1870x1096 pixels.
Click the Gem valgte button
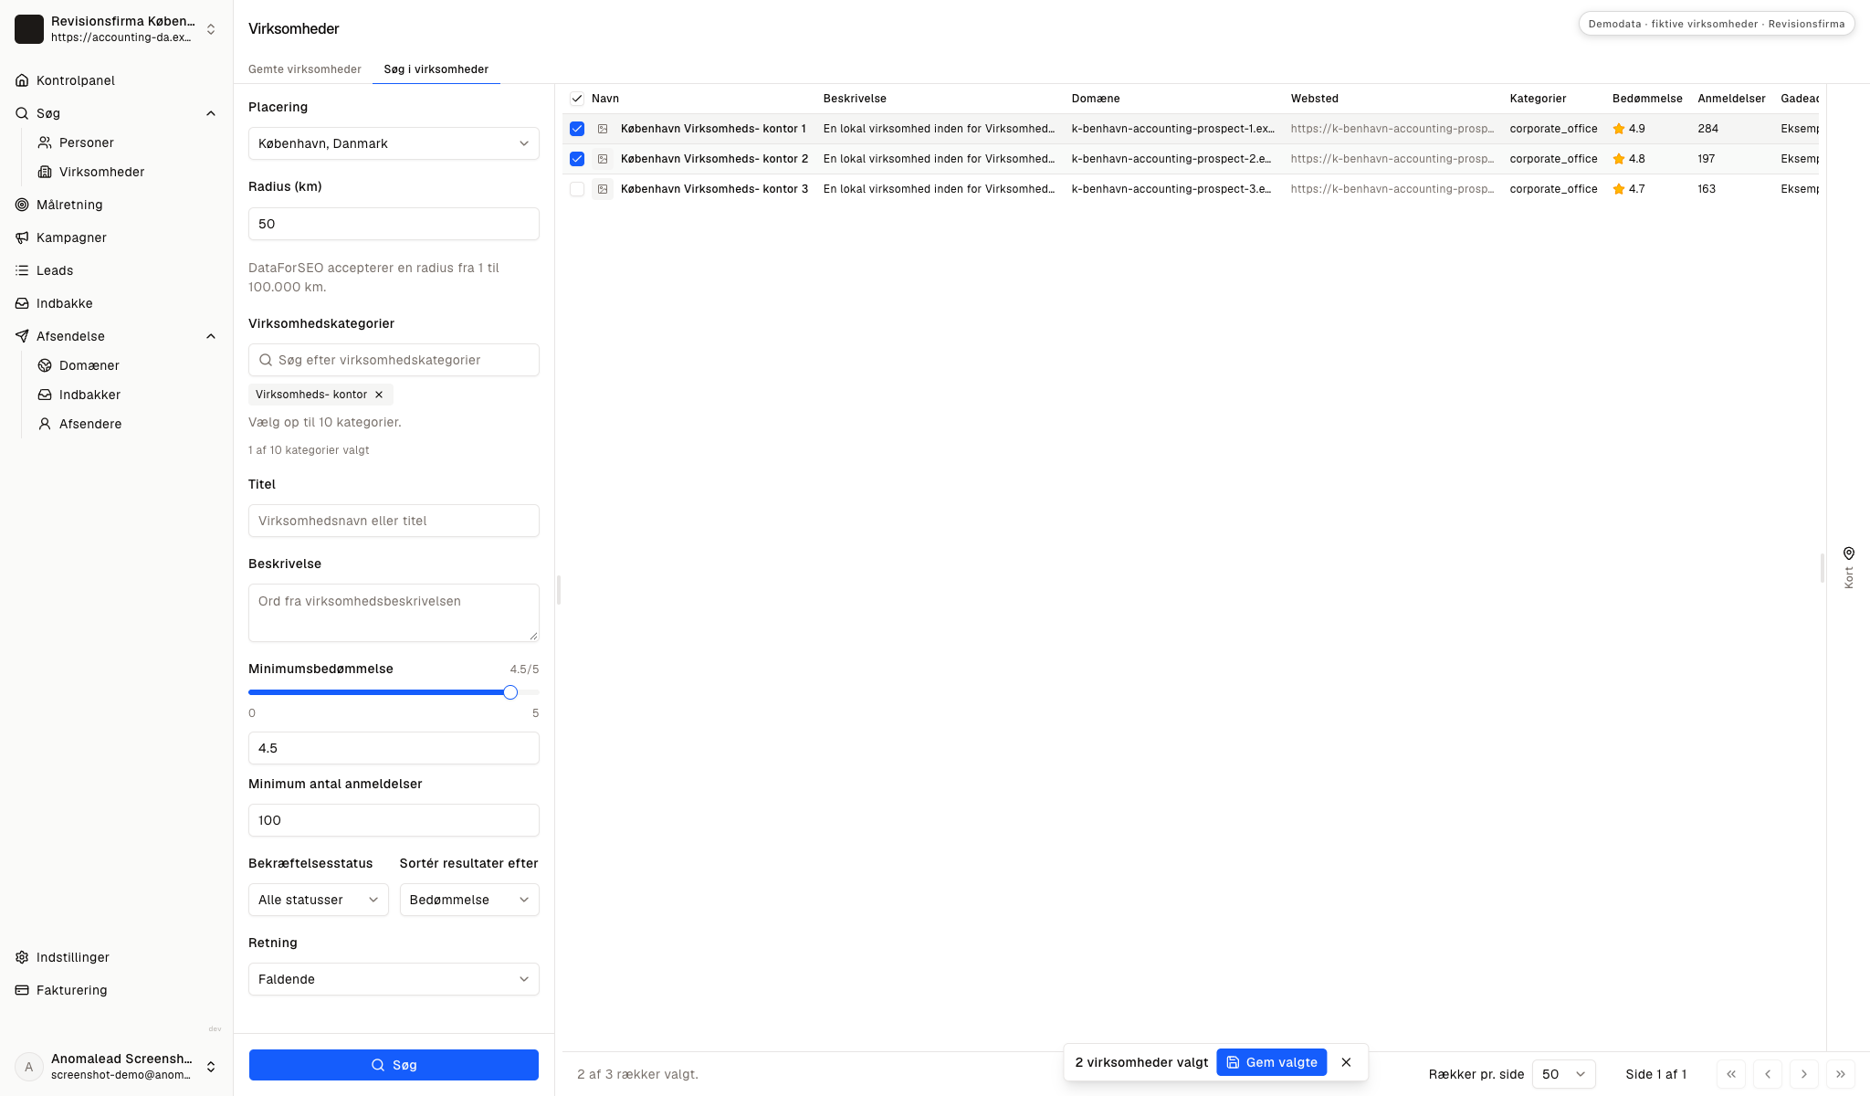pos(1271,1062)
